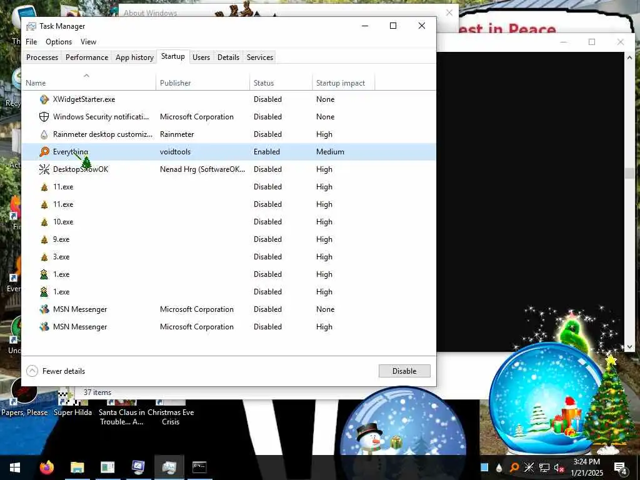
Task: Maximize the Task Manager window
Action: pos(393,26)
